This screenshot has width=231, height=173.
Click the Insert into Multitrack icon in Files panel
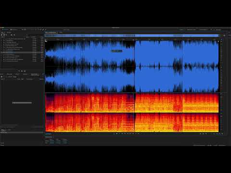pyautogui.click(x=12, y=35)
